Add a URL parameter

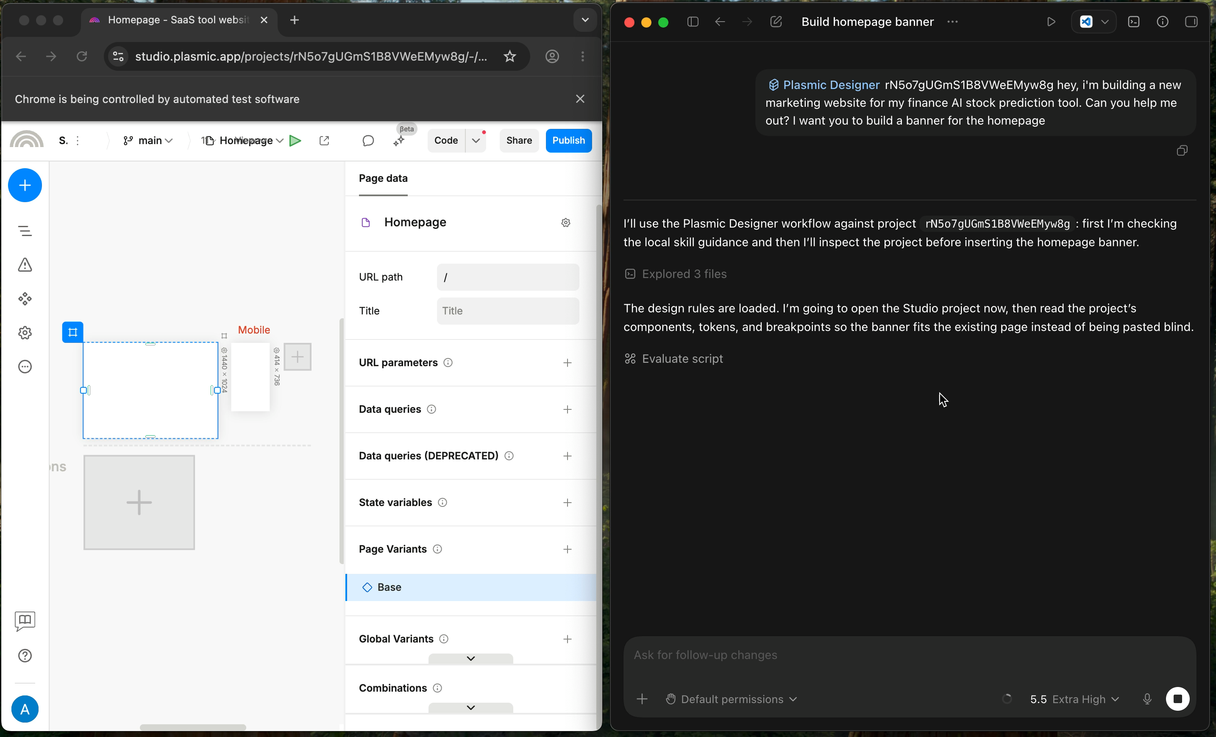(x=568, y=363)
